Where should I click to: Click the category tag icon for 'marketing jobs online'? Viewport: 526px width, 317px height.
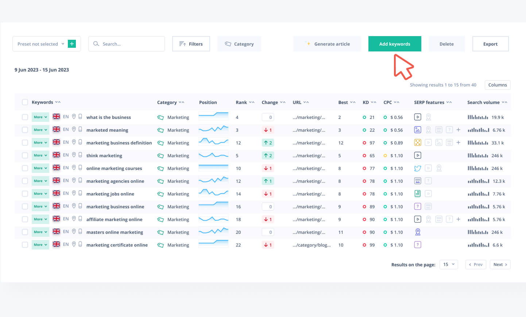click(160, 194)
